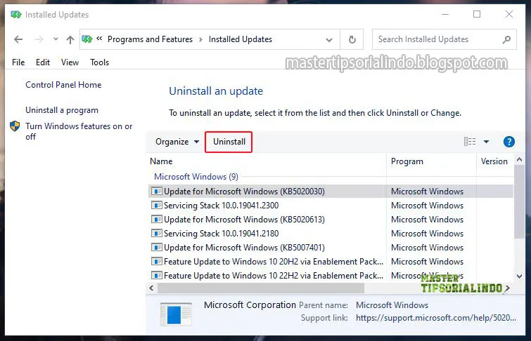Click the icon of 22H2 Feature Update
The height and width of the screenshot is (341, 531).
pos(156,276)
